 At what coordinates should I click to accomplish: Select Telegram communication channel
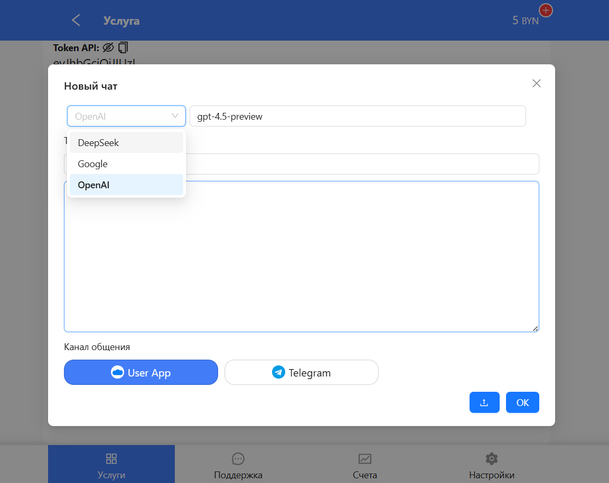pos(302,372)
